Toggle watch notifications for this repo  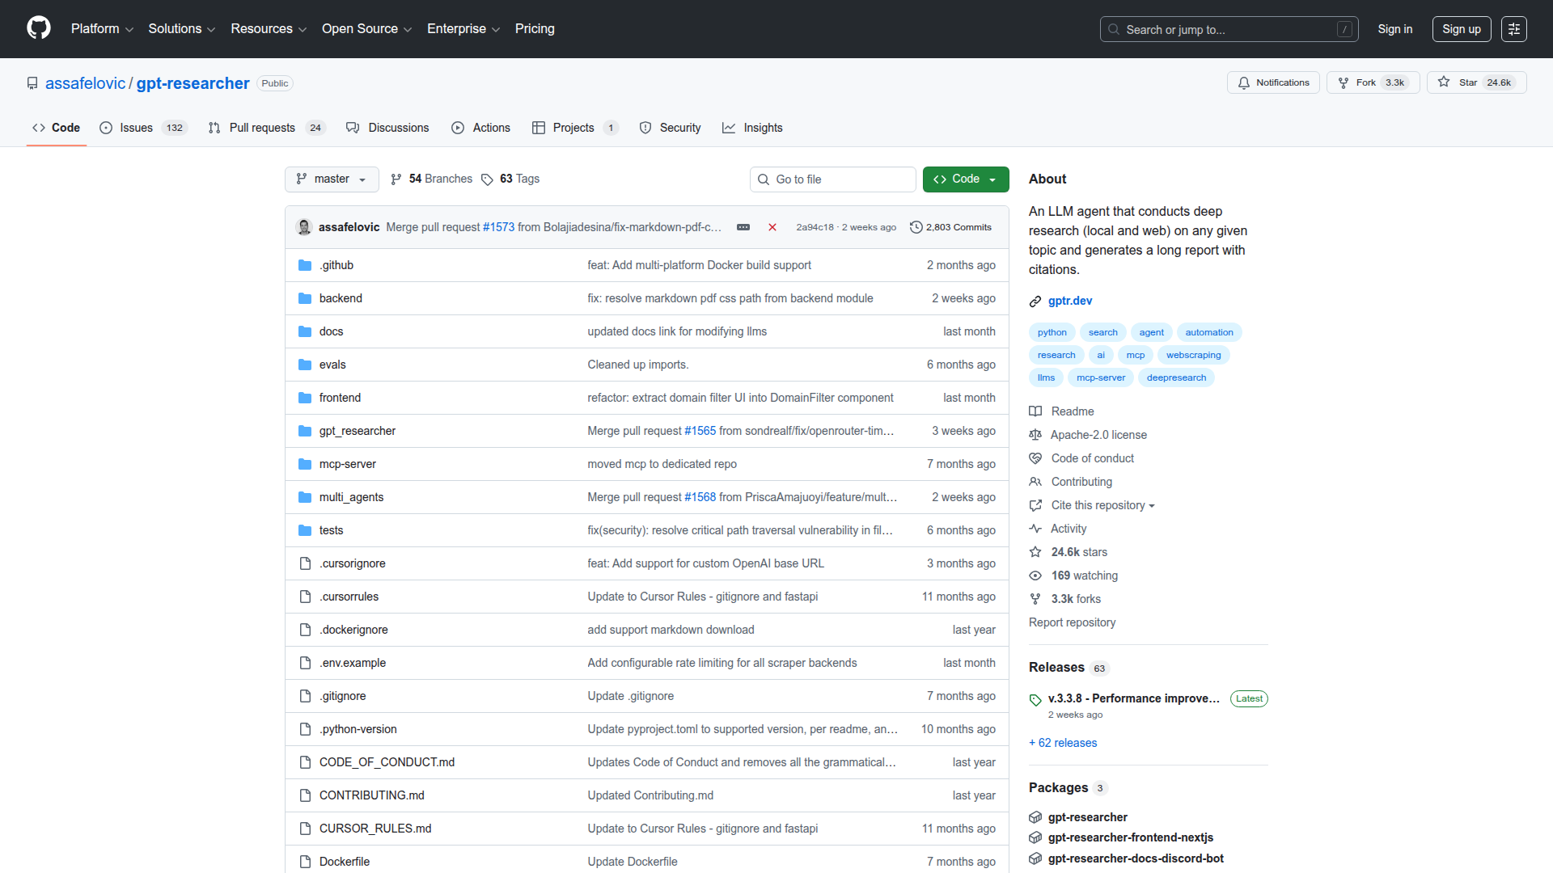[x=1272, y=82]
